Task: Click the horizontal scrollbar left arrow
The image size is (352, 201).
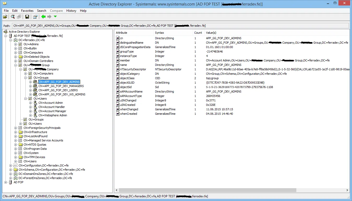Action: [x=117, y=191]
